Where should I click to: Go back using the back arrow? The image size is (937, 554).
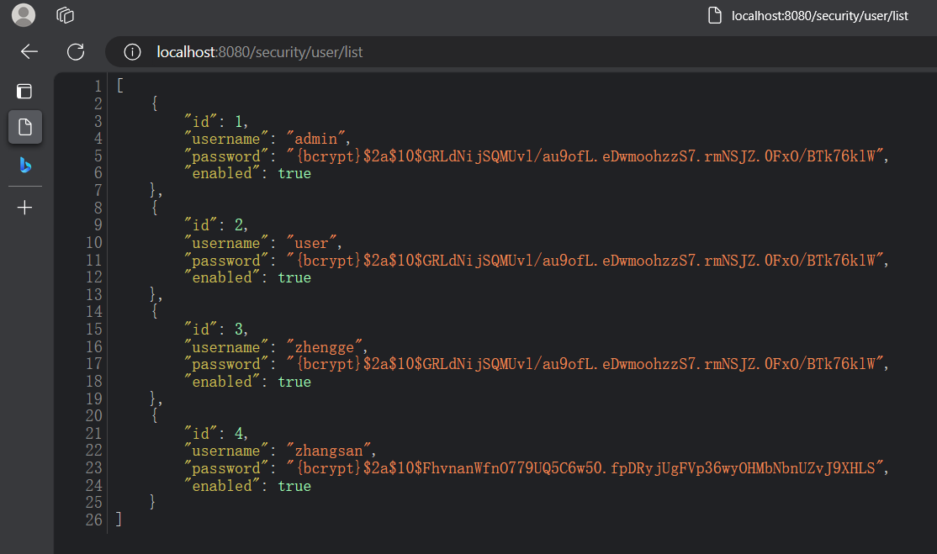pyautogui.click(x=29, y=52)
